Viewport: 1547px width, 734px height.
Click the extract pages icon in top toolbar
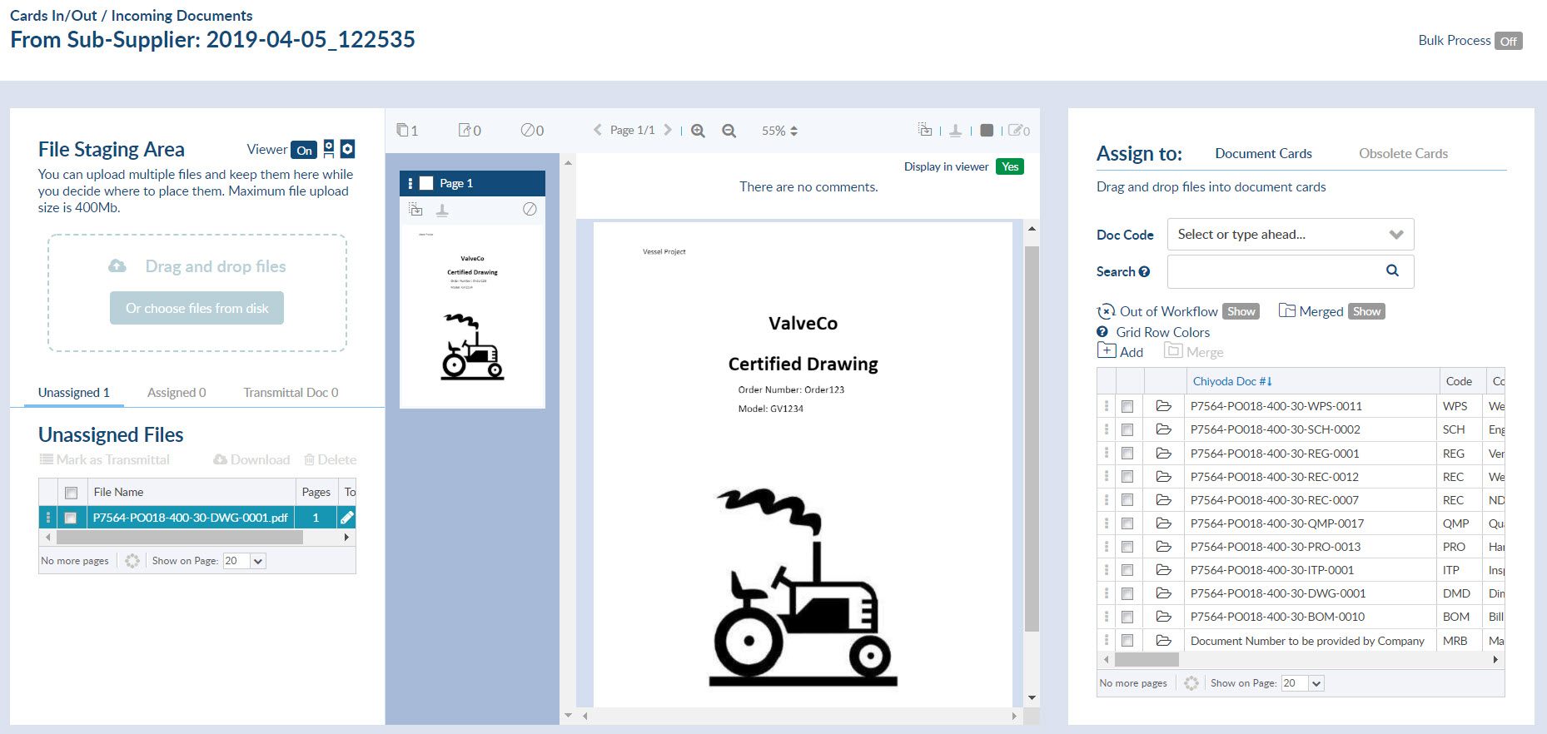coord(925,129)
